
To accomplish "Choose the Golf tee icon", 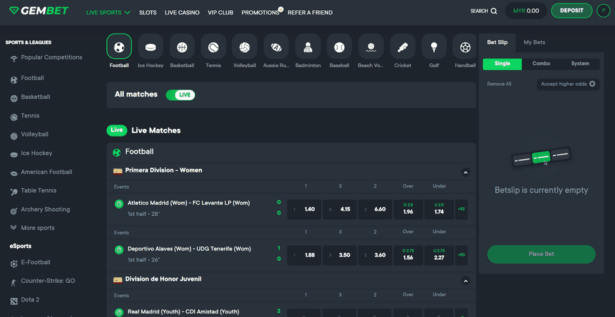I will click(434, 47).
